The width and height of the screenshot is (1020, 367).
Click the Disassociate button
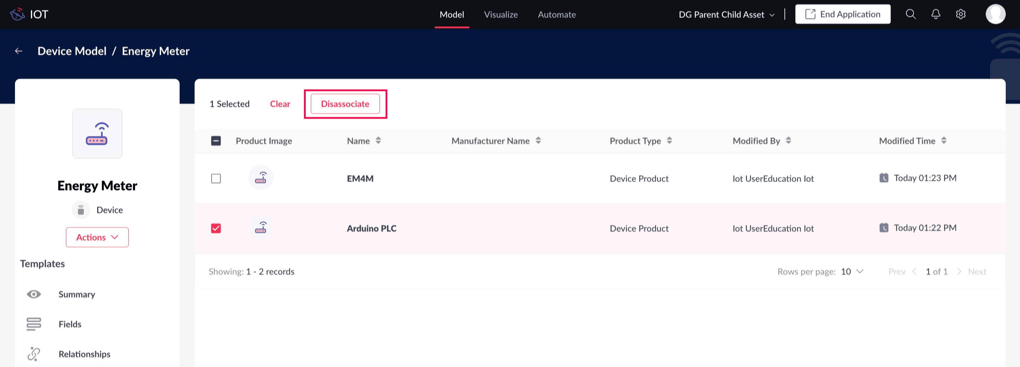[x=345, y=104]
